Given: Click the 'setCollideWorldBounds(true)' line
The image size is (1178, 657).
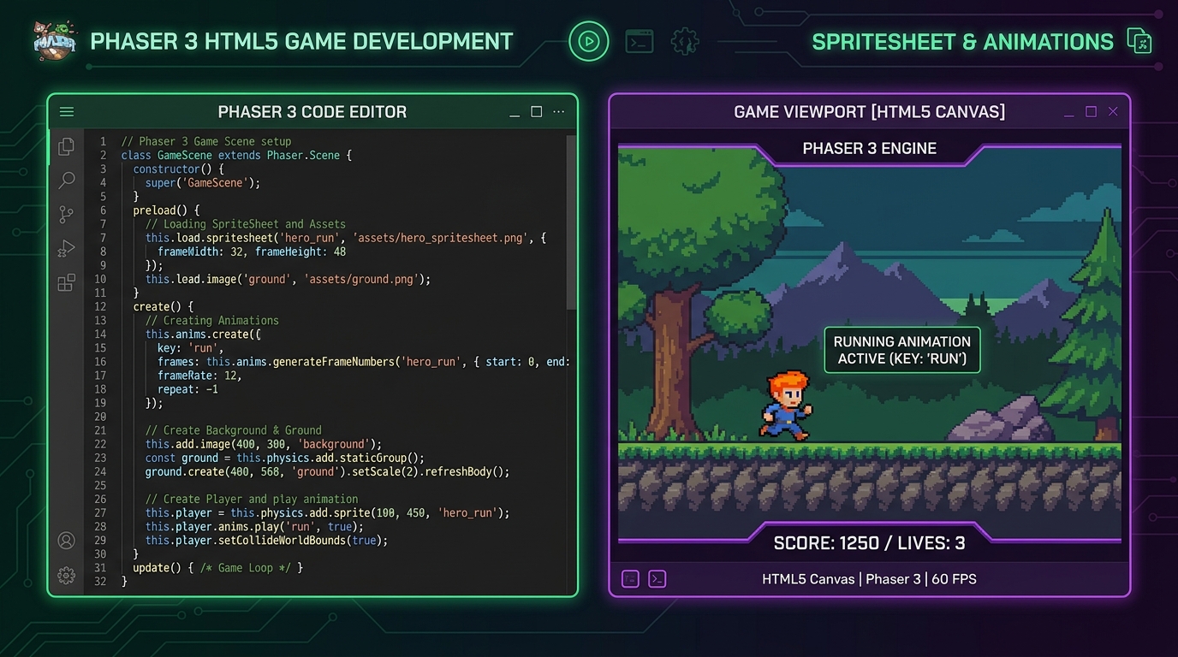Looking at the screenshot, I should point(266,541).
